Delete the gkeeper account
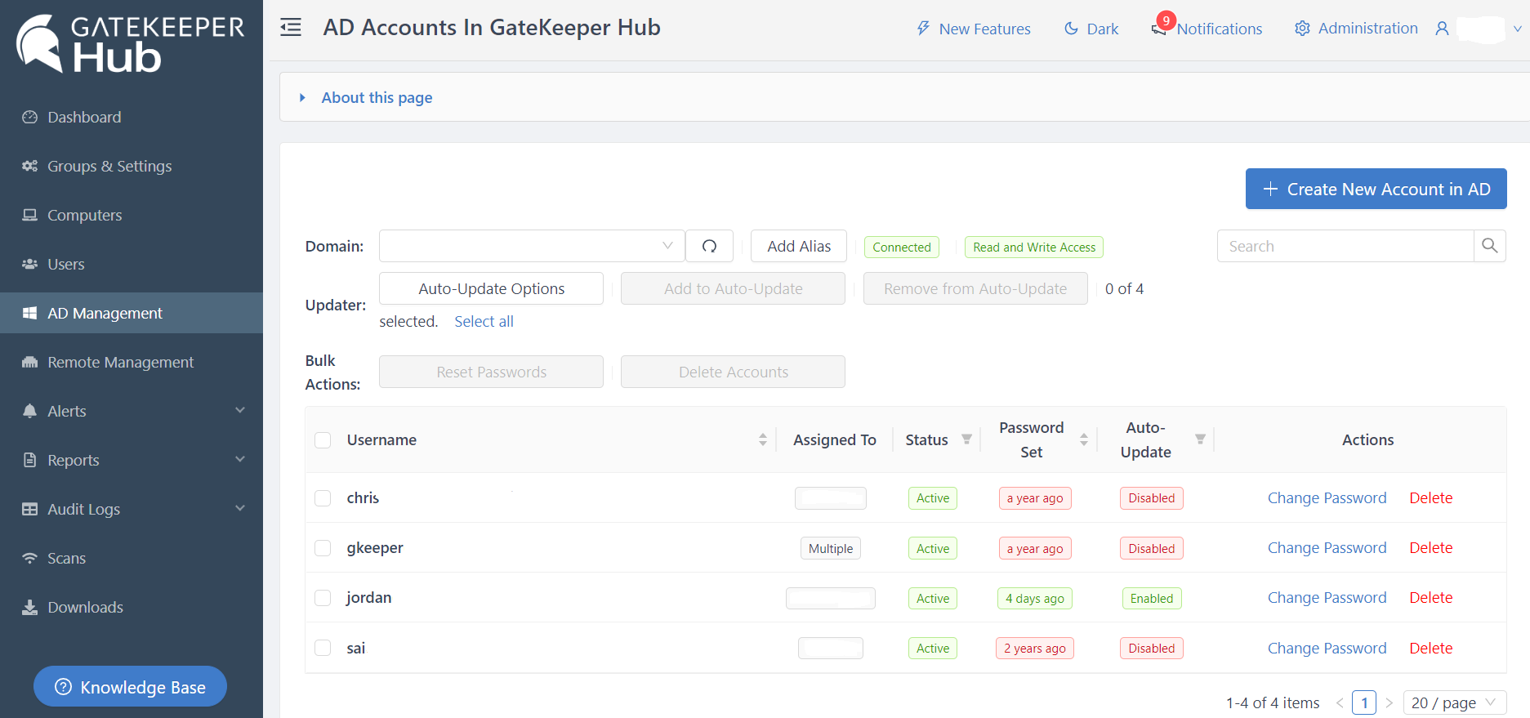Screen dimensions: 1530x718 [1430, 547]
